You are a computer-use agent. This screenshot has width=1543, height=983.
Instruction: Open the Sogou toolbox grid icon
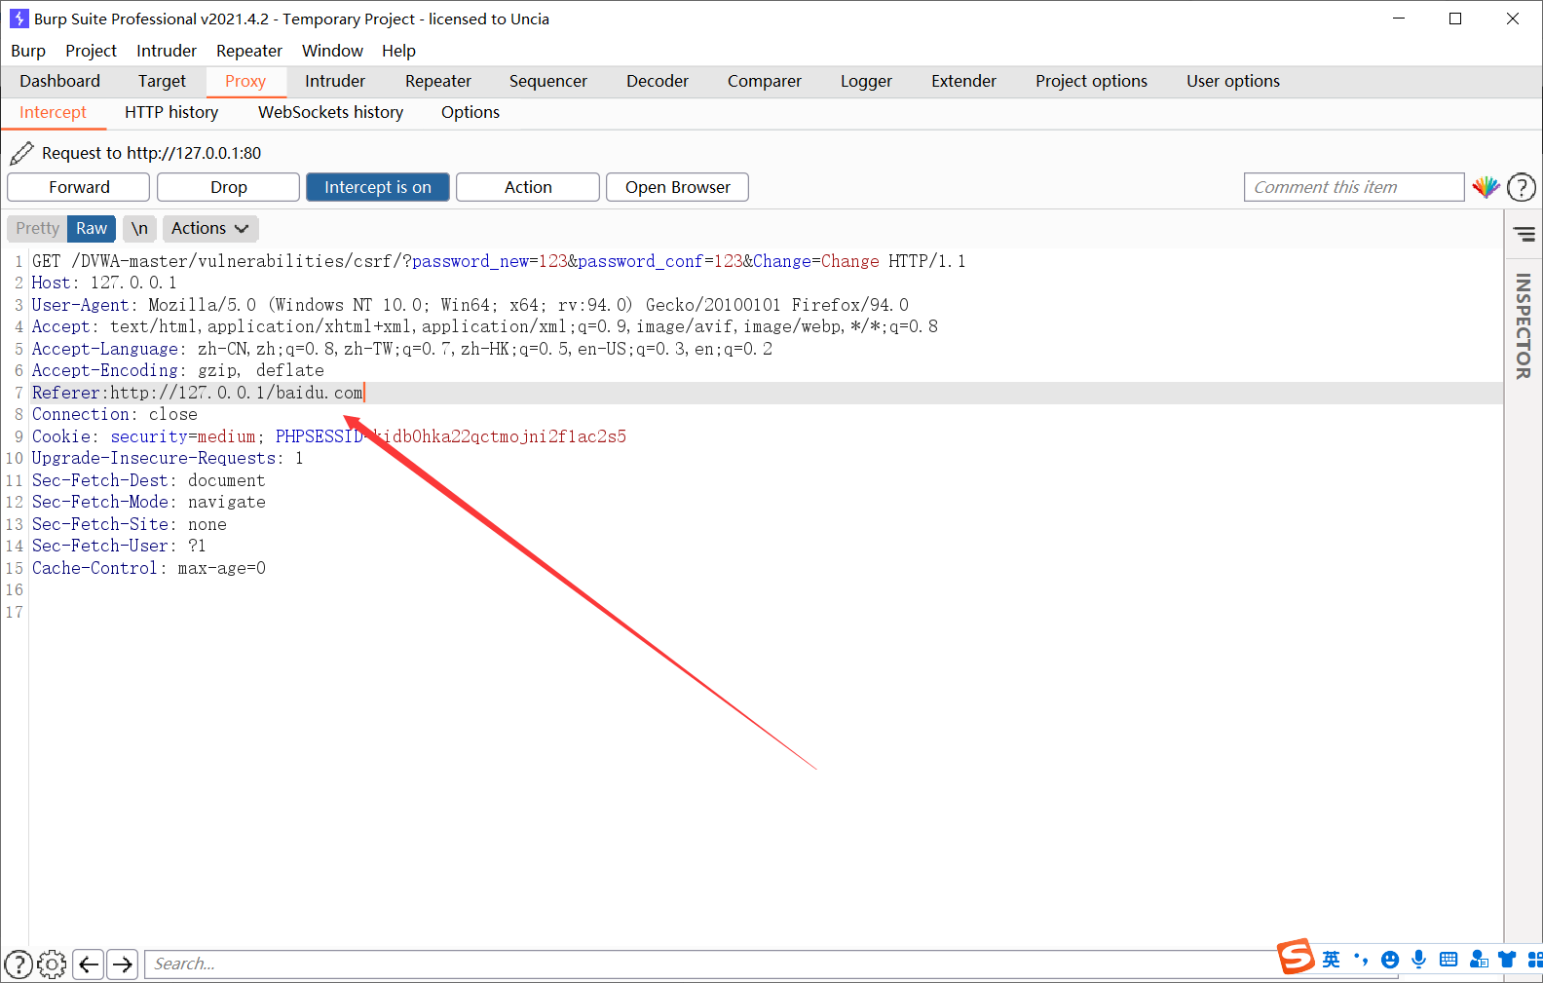[x=1535, y=960]
